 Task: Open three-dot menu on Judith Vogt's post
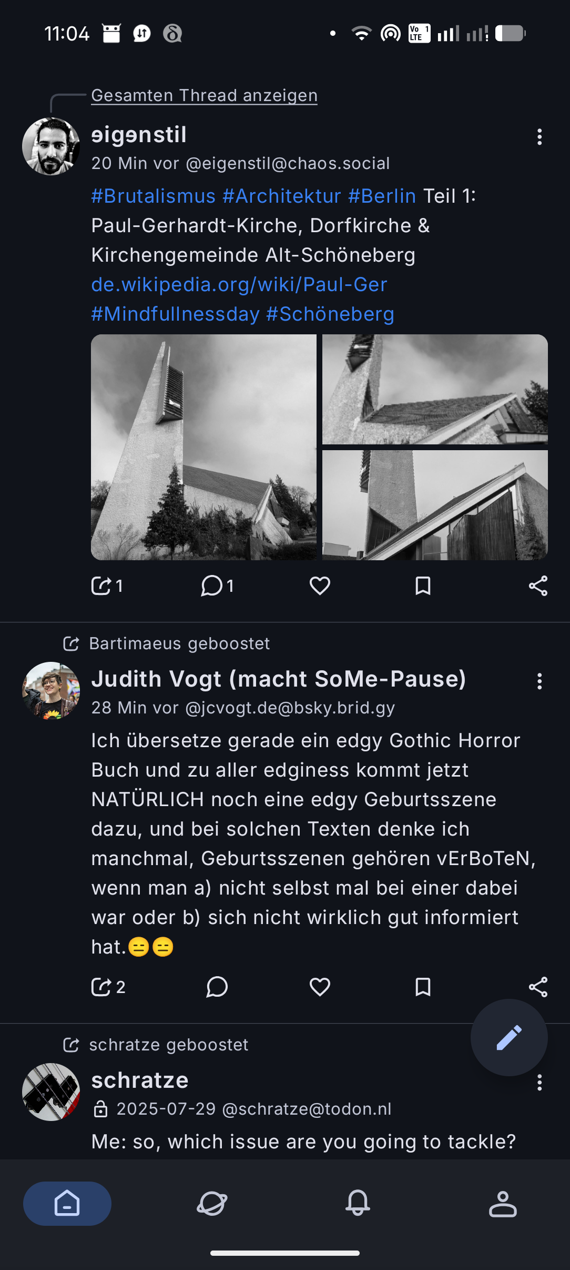(x=539, y=681)
